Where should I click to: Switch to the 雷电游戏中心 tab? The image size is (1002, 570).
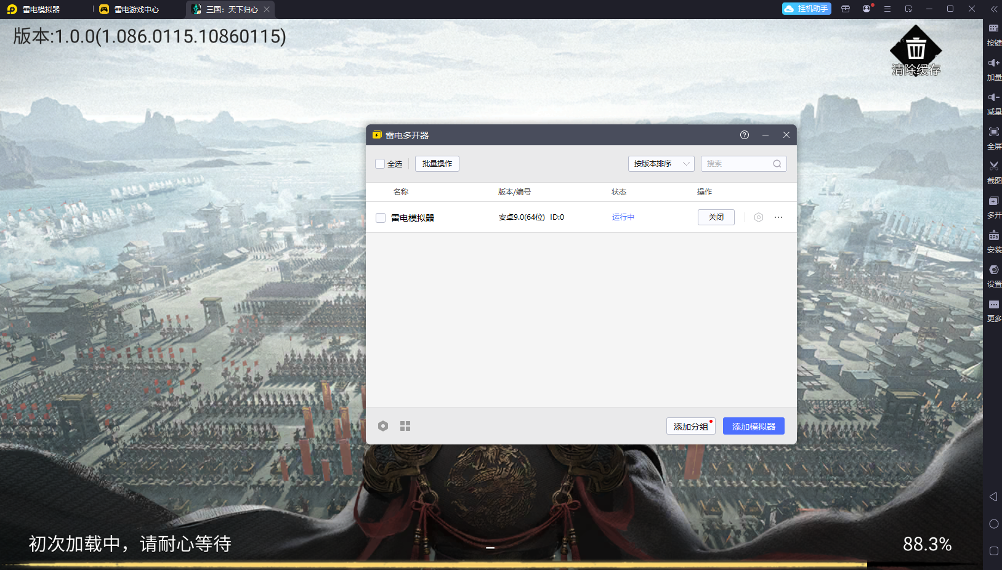coord(136,9)
